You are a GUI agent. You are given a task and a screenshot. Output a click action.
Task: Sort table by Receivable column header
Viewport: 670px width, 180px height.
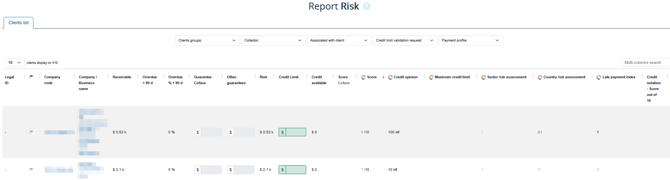click(x=122, y=77)
